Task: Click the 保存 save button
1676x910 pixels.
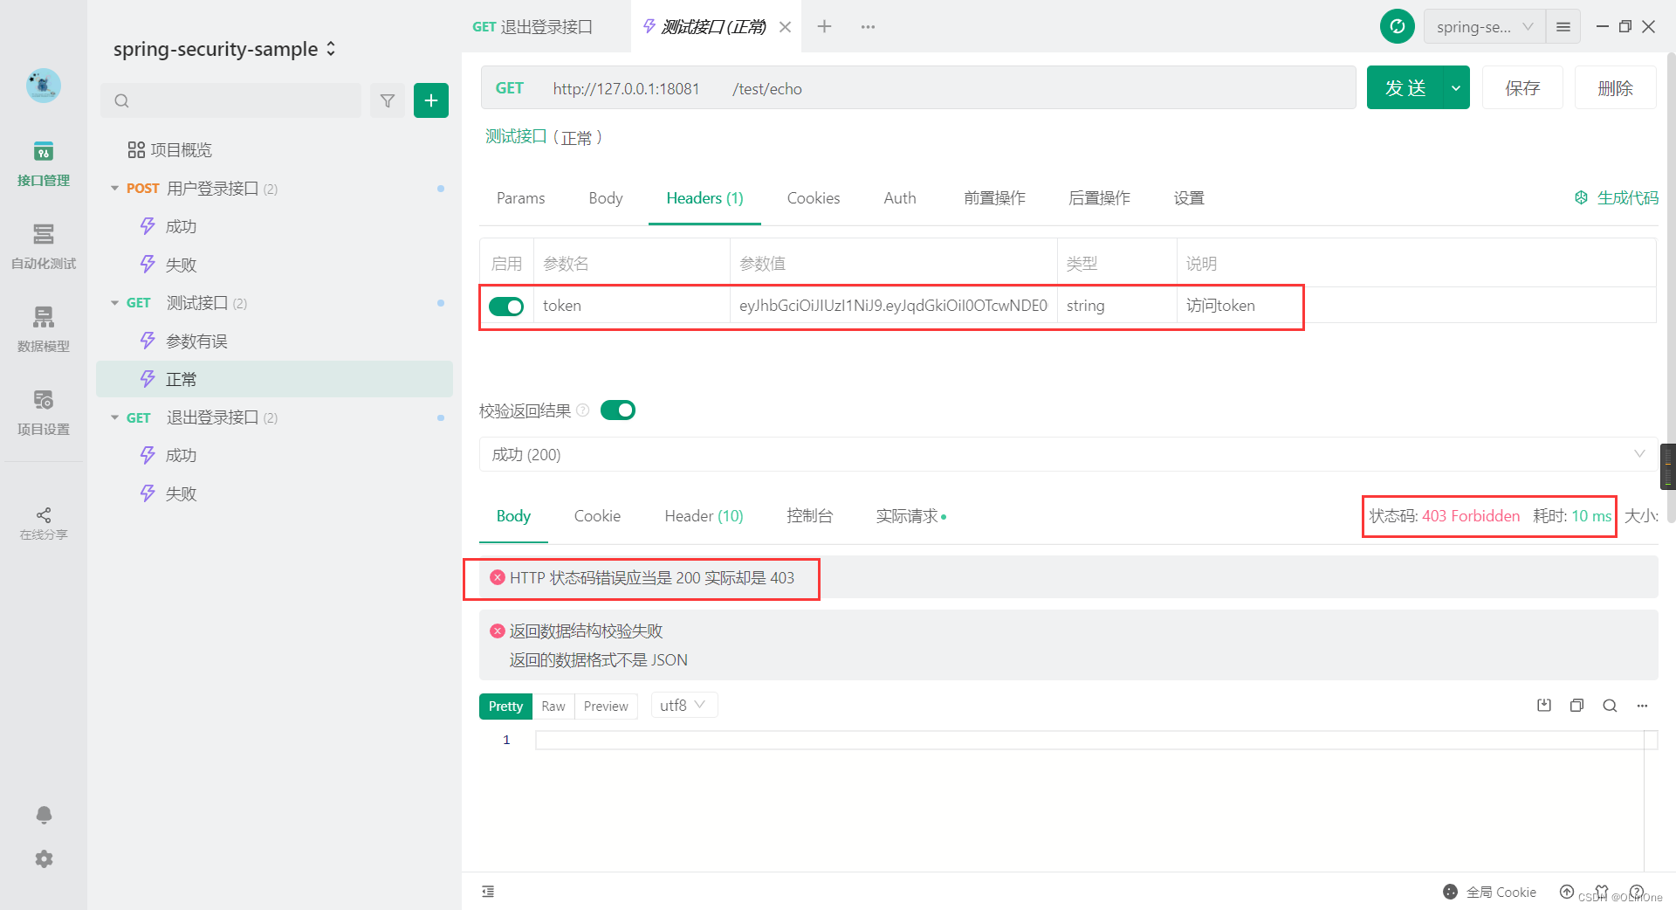Action: tap(1522, 87)
